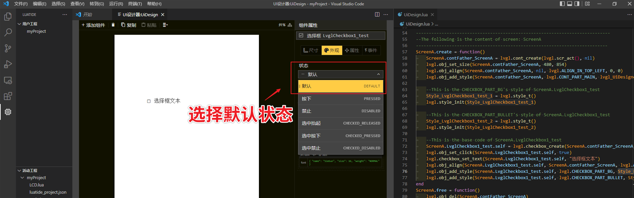Click the layer order dropdown icon in toolbar
This screenshot has width=634, height=198.
[165, 25]
